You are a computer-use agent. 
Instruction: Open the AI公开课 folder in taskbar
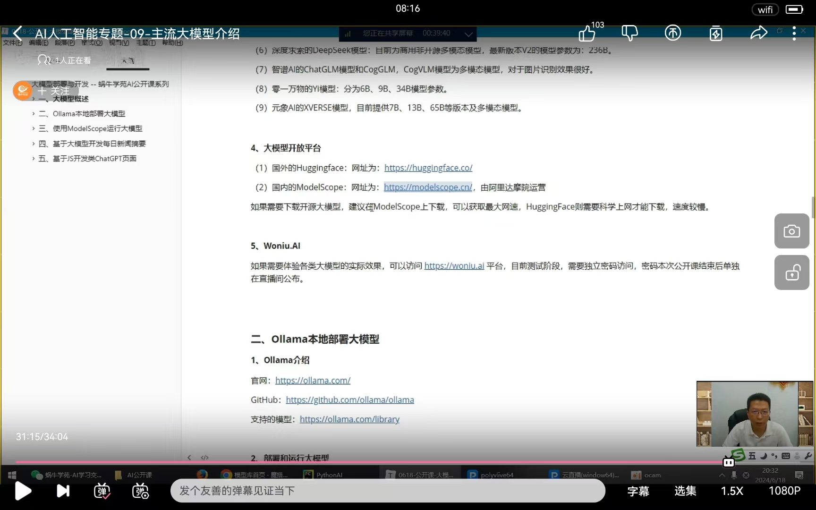click(134, 475)
